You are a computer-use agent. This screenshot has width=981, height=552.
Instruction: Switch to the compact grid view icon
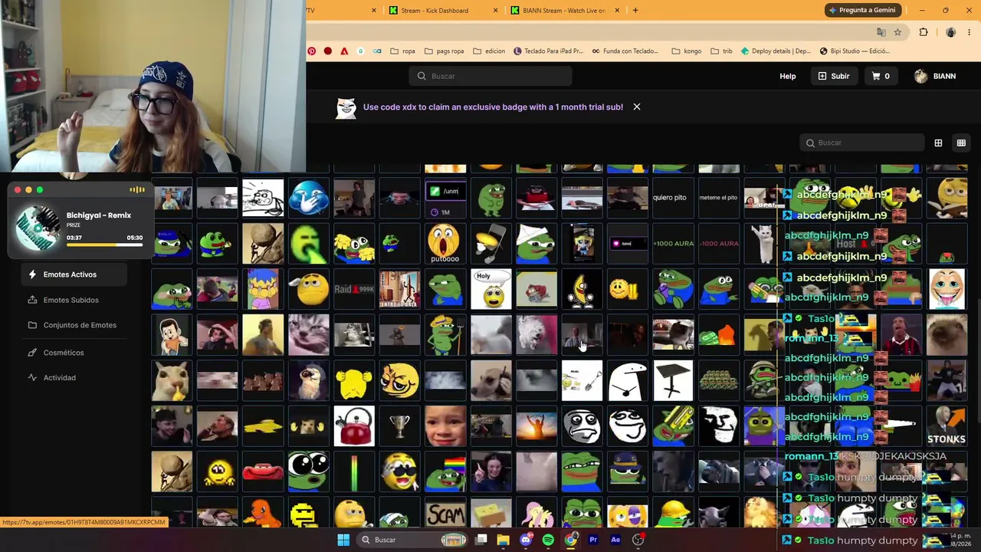click(x=961, y=143)
